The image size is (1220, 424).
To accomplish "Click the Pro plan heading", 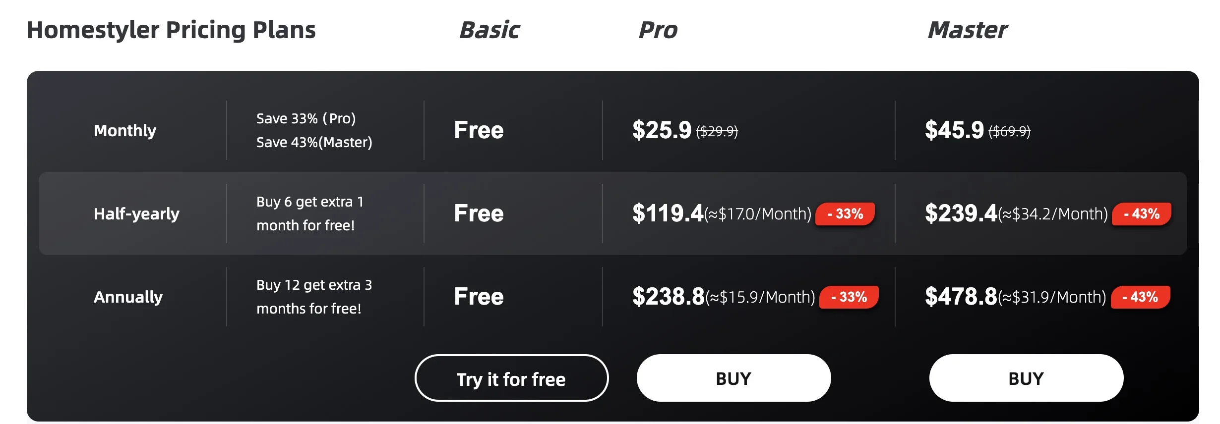I will [x=658, y=30].
